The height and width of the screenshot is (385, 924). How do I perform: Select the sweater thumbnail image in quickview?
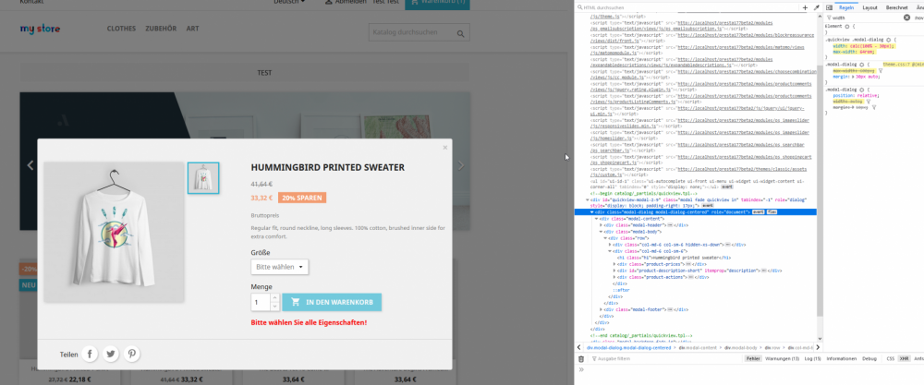[x=203, y=178]
